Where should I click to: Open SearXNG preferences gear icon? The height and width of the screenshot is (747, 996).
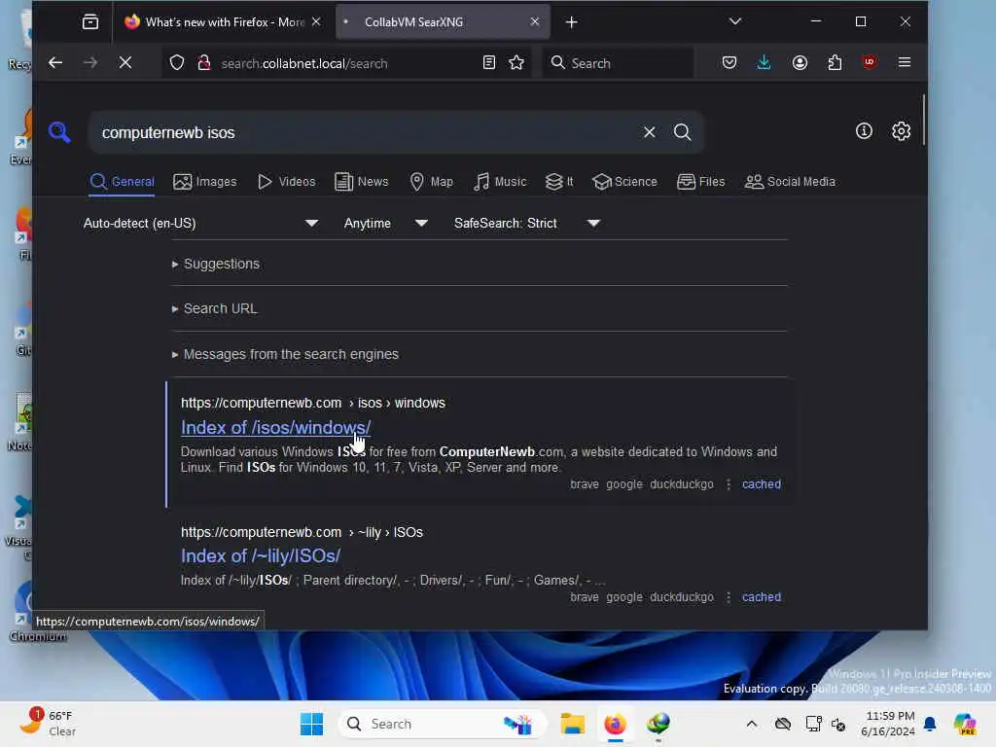coord(901,131)
